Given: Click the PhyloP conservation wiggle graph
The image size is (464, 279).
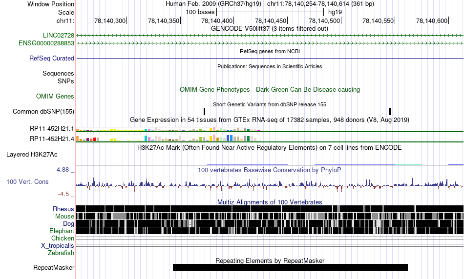Looking at the screenshot, I should point(270,185).
